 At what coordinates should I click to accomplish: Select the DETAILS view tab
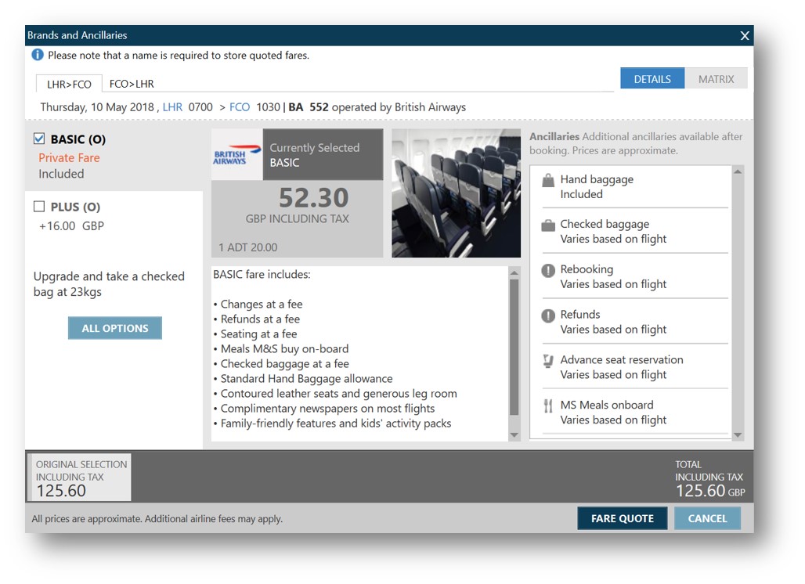click(x=652, y=79)
